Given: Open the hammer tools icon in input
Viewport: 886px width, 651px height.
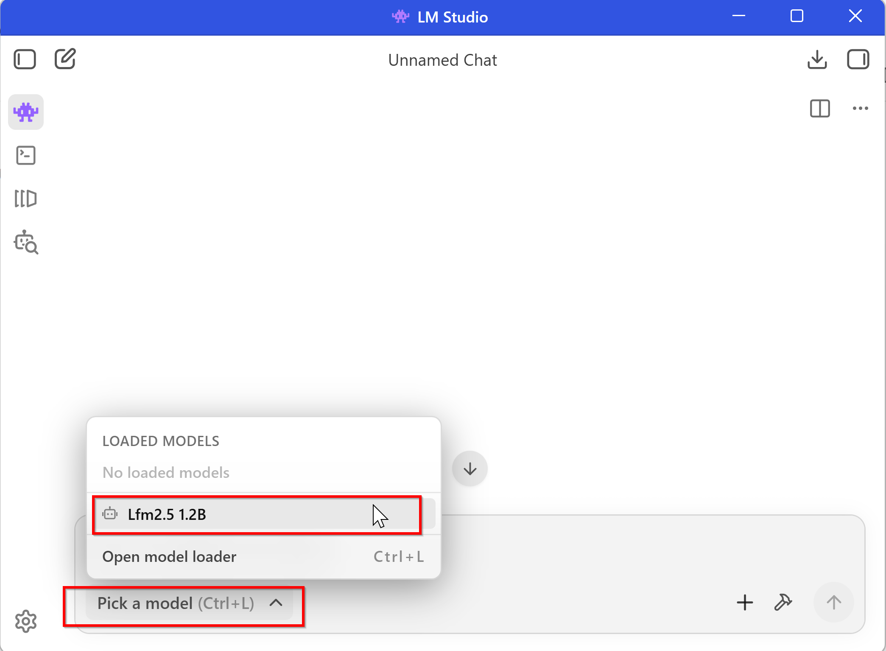Looking at the screenshot, I should coord(783,602).
